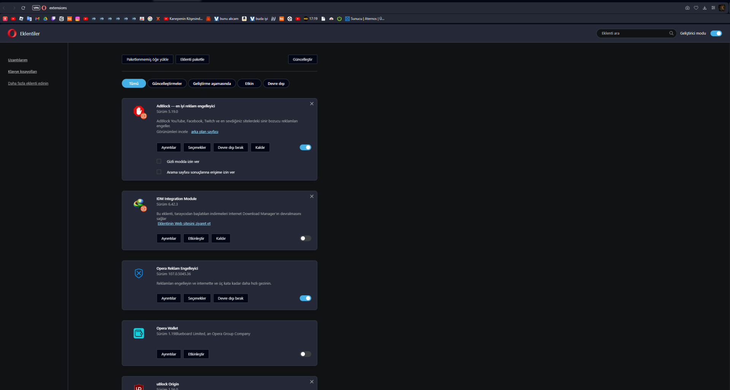Viewport: 730px width, 390px height.
Task: Click the Güncelleştir button
Action: click(303, 59)
